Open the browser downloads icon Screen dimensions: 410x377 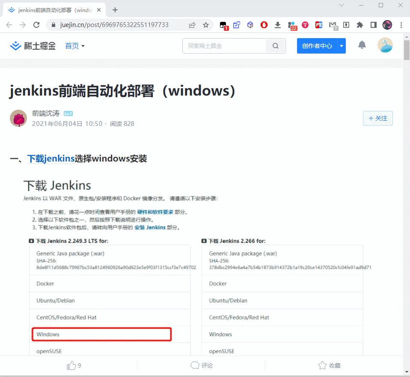pos(278,25)
